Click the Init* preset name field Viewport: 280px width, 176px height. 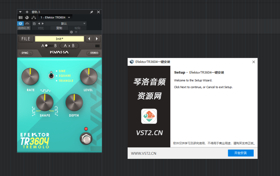point(59,39)
